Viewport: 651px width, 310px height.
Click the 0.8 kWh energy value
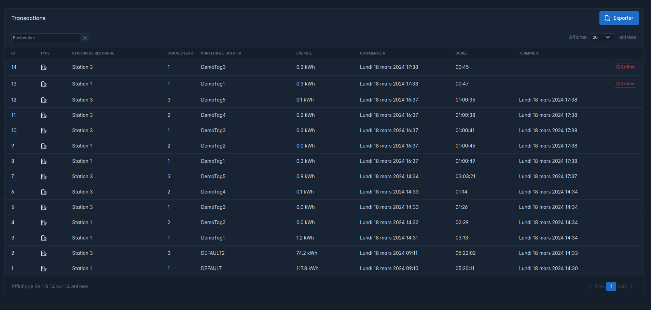point(306,176)
